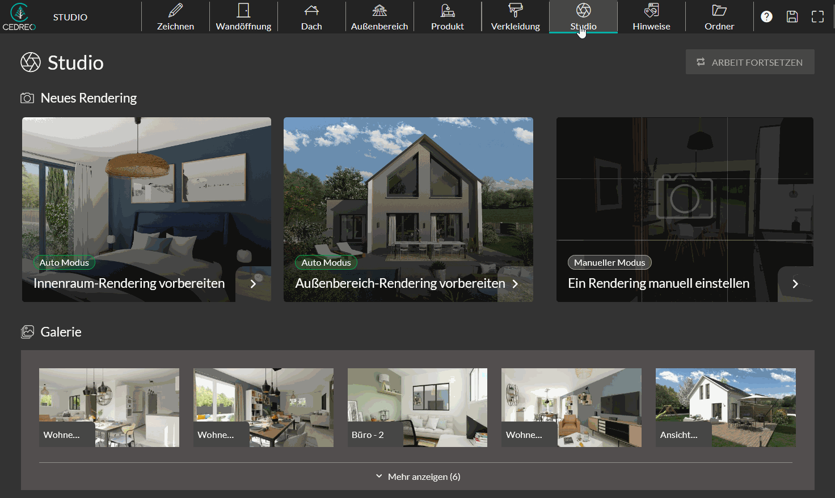Click the aperture icon beside Studio heading
835x498 pixels.
pyautogui.click(x=31, y=62)
